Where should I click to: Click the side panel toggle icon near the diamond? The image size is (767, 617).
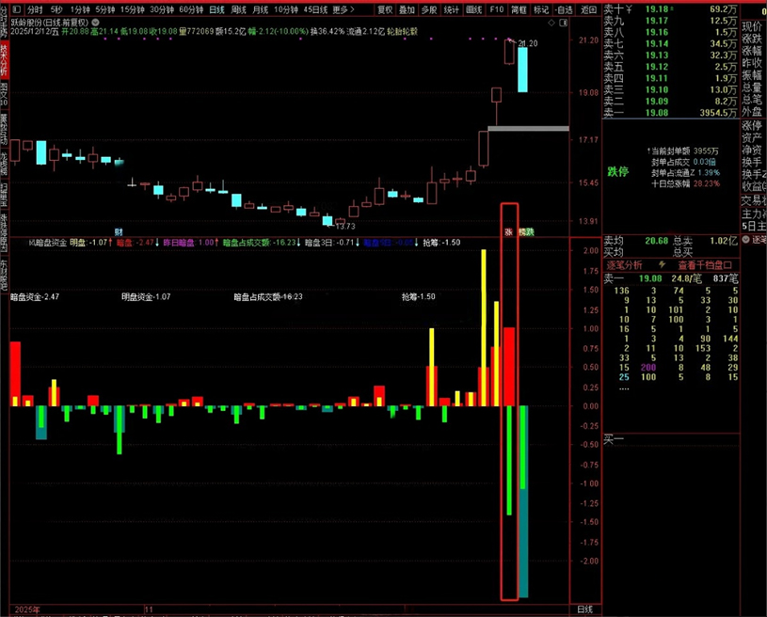564,23
